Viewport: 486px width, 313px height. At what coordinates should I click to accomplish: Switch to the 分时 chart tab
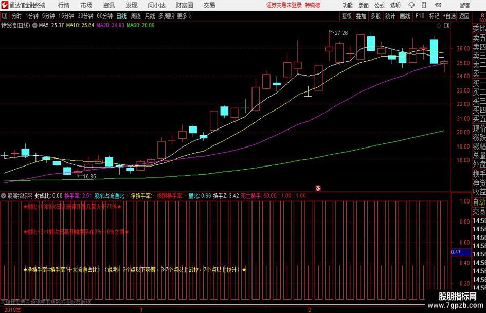click(x=17, y=16)
